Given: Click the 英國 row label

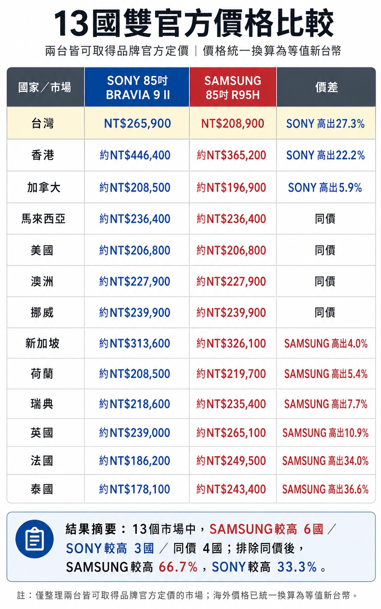Looking at the screenshot, I should (42, 433).
